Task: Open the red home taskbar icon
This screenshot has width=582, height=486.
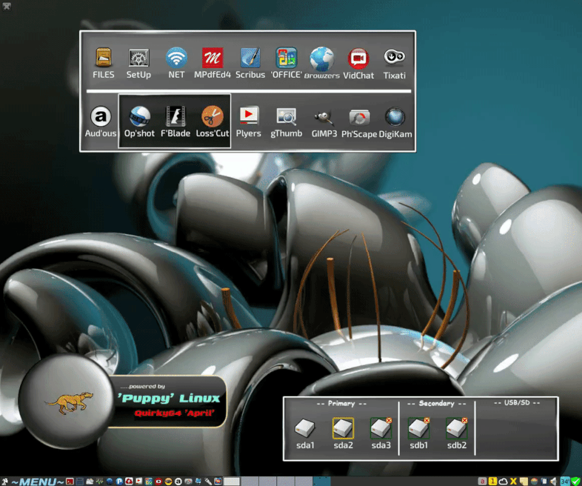Action: tap(129, 481)
